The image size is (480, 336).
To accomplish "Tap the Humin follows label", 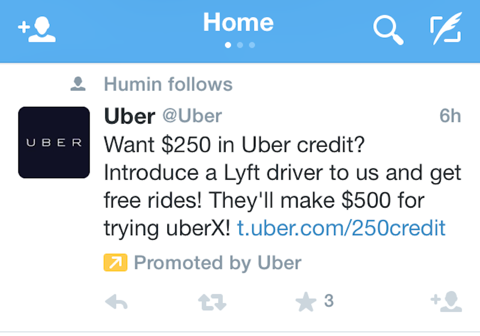I will tap(169, 84).
